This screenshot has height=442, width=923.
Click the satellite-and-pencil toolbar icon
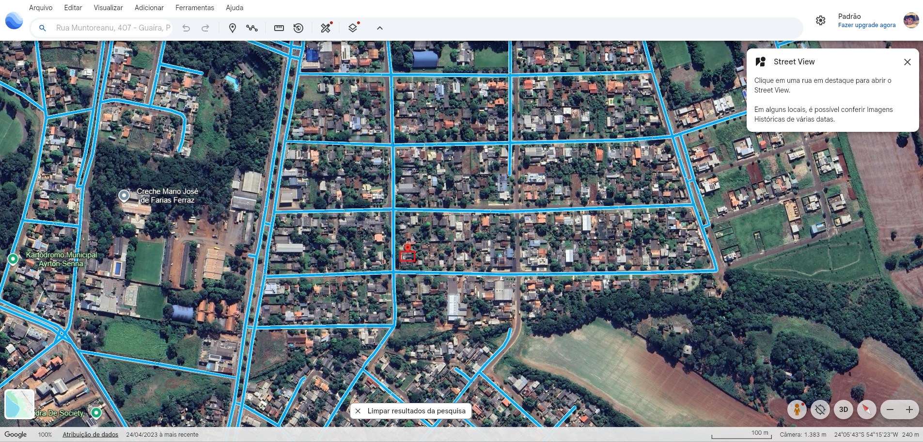point(326,28)
